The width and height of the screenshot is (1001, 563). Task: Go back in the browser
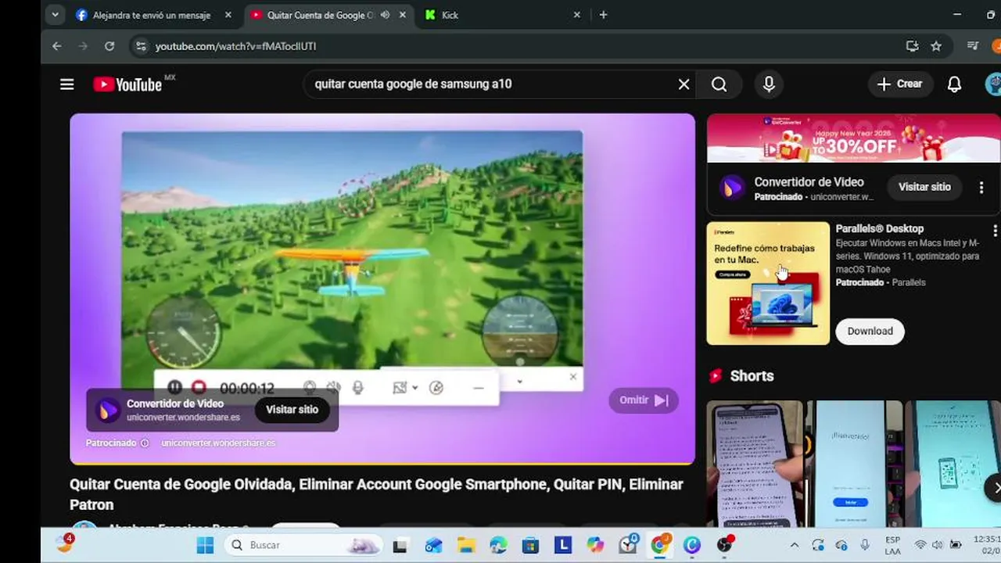coord(56,46)
